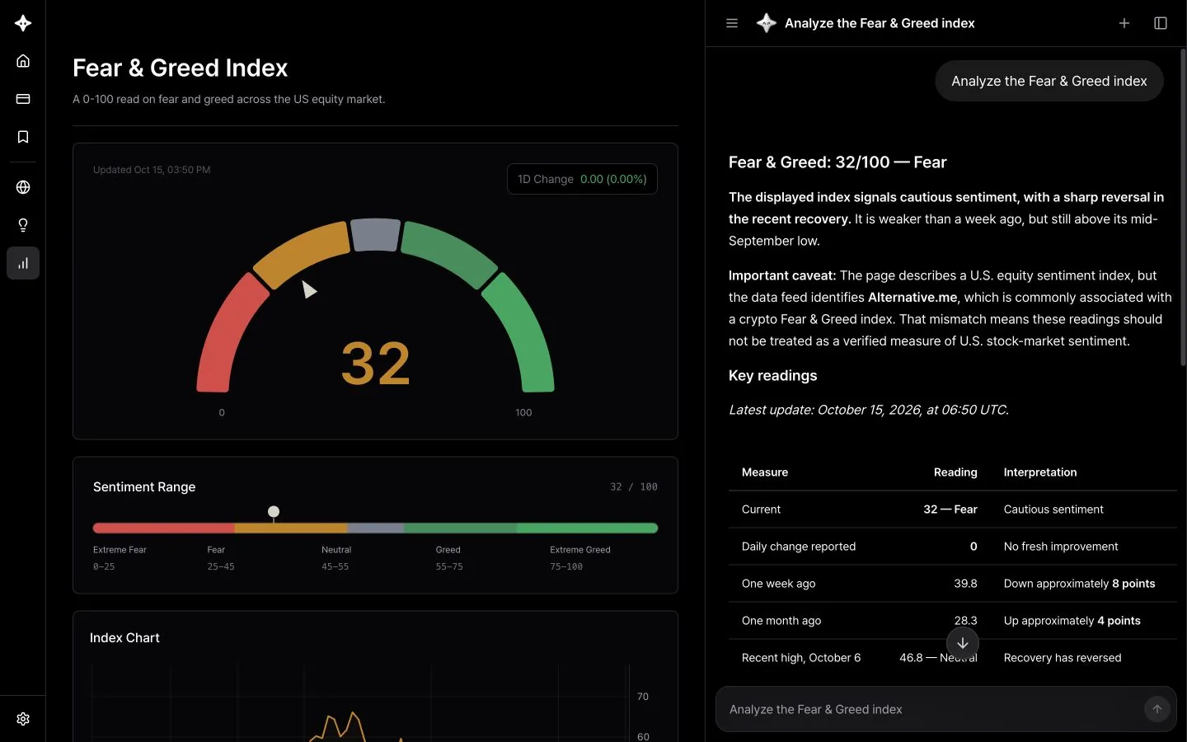Image resolution: width=1187 pixels, height=742 pixels.
Task: Click the chat title 'Analyze the Fear & Greed index'
Action: click(x=880, y=23)
